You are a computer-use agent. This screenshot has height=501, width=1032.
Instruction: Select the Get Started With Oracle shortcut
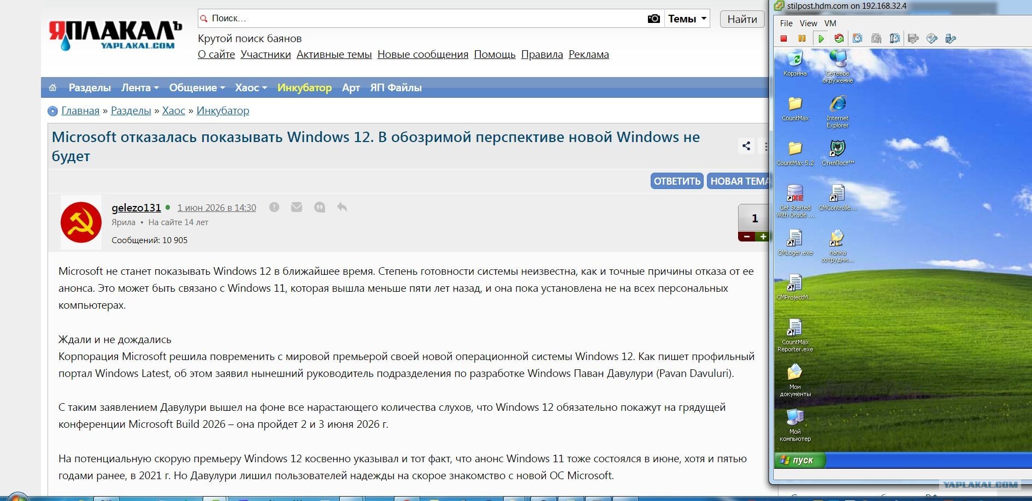[x=795, y=201]
